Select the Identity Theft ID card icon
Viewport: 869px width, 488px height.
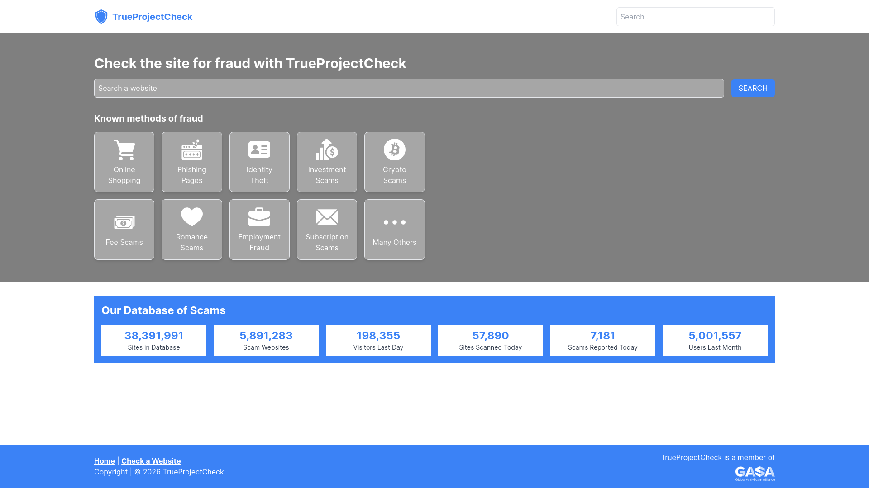pos(259,150)
